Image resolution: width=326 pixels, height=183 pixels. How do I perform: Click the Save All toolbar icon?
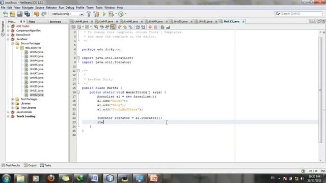point(27,14)
